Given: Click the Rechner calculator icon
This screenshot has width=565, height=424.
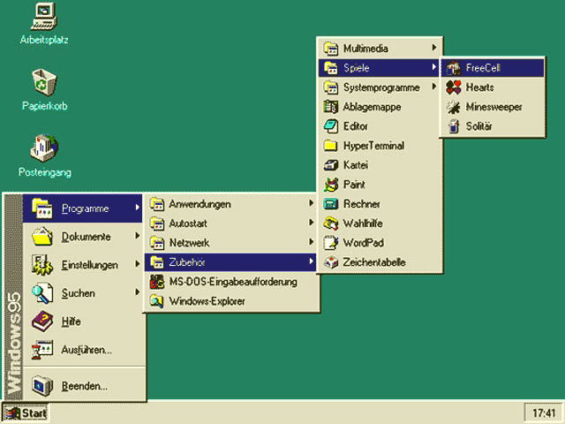Looking at the screenshot, I should (330, 204).
